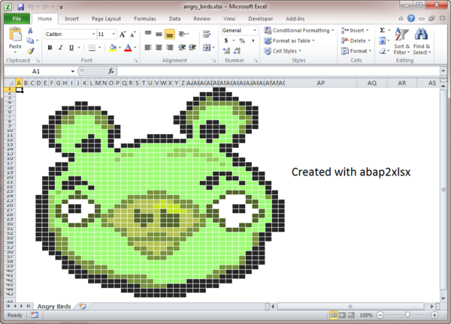Click the Copy icon
Viewport: 451px width, 324px height.
click(x=30, y=40)
